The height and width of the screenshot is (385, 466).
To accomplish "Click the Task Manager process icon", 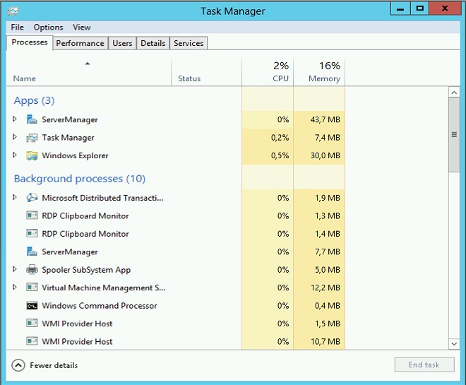I will click(x=32, y=138).
